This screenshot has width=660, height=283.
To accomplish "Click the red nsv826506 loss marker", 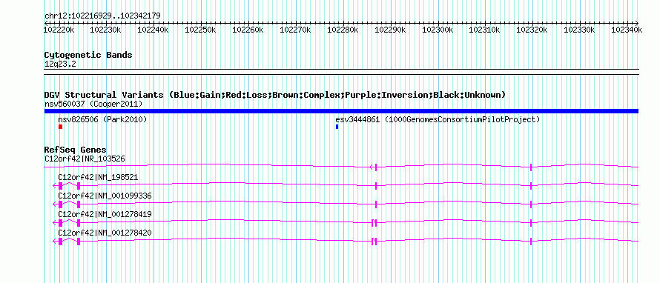I will 60,127.
